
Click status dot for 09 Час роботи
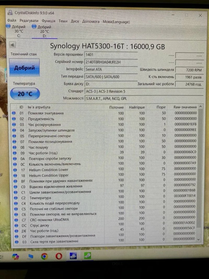click(x=15, y=153)
